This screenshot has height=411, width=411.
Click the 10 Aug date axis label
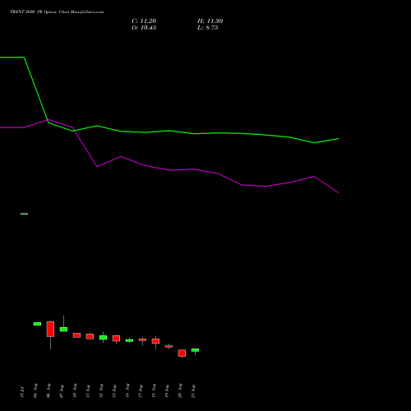(x=75, y=391)
